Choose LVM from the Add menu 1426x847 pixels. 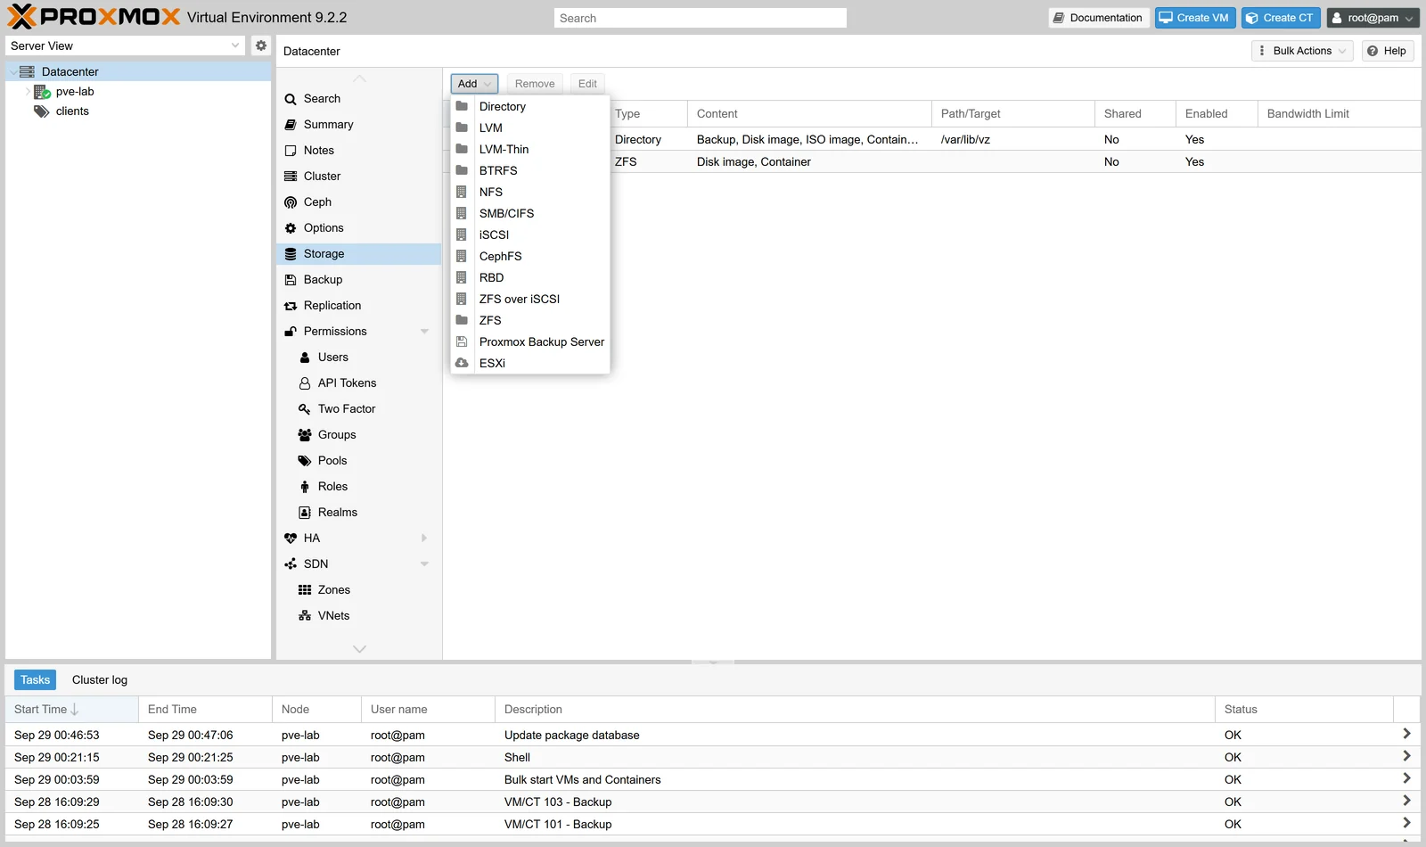[x=529, y=128]
